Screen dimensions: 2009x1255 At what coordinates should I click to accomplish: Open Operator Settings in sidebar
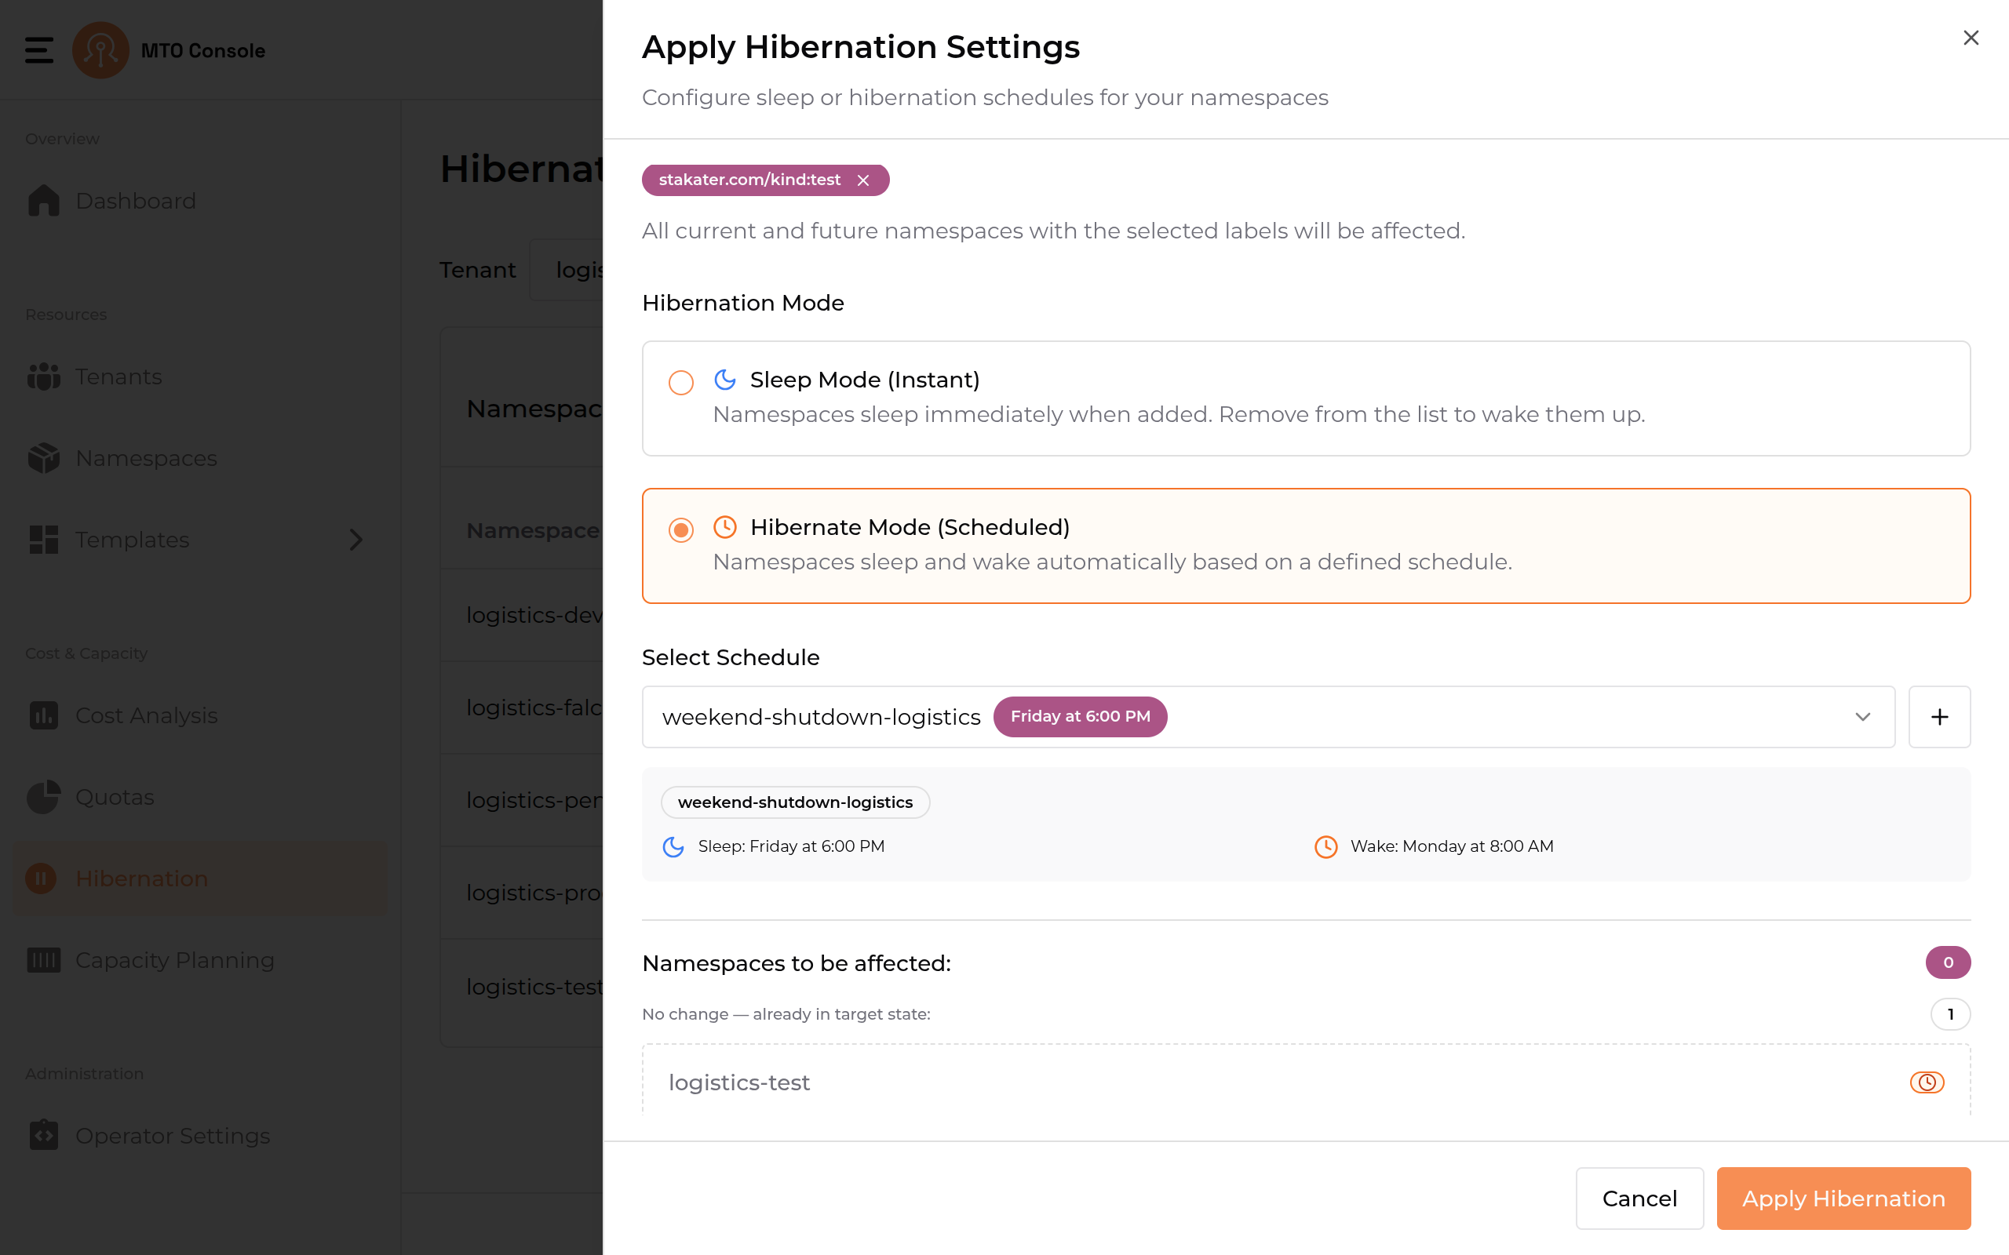point(199,1135)
